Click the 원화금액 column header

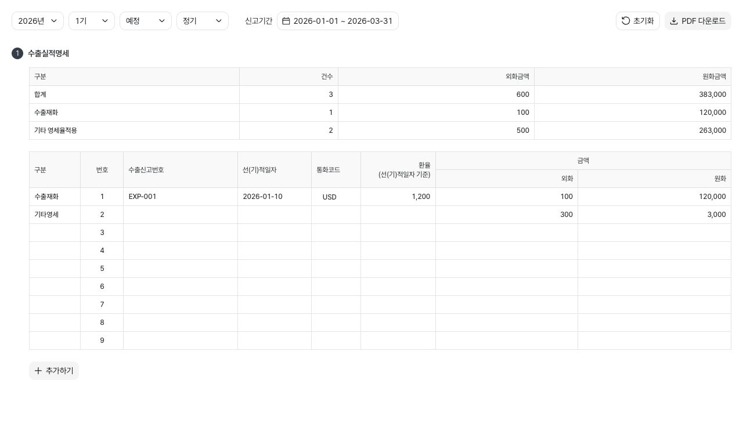point(633,77)
